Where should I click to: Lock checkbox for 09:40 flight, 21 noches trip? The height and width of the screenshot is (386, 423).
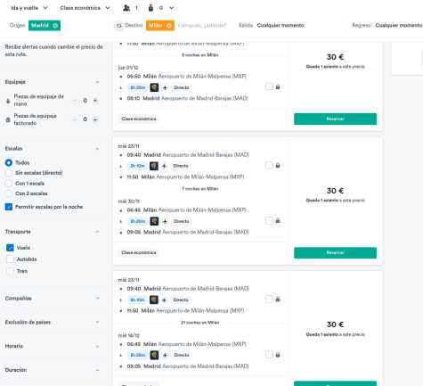[x=269, y=300]
